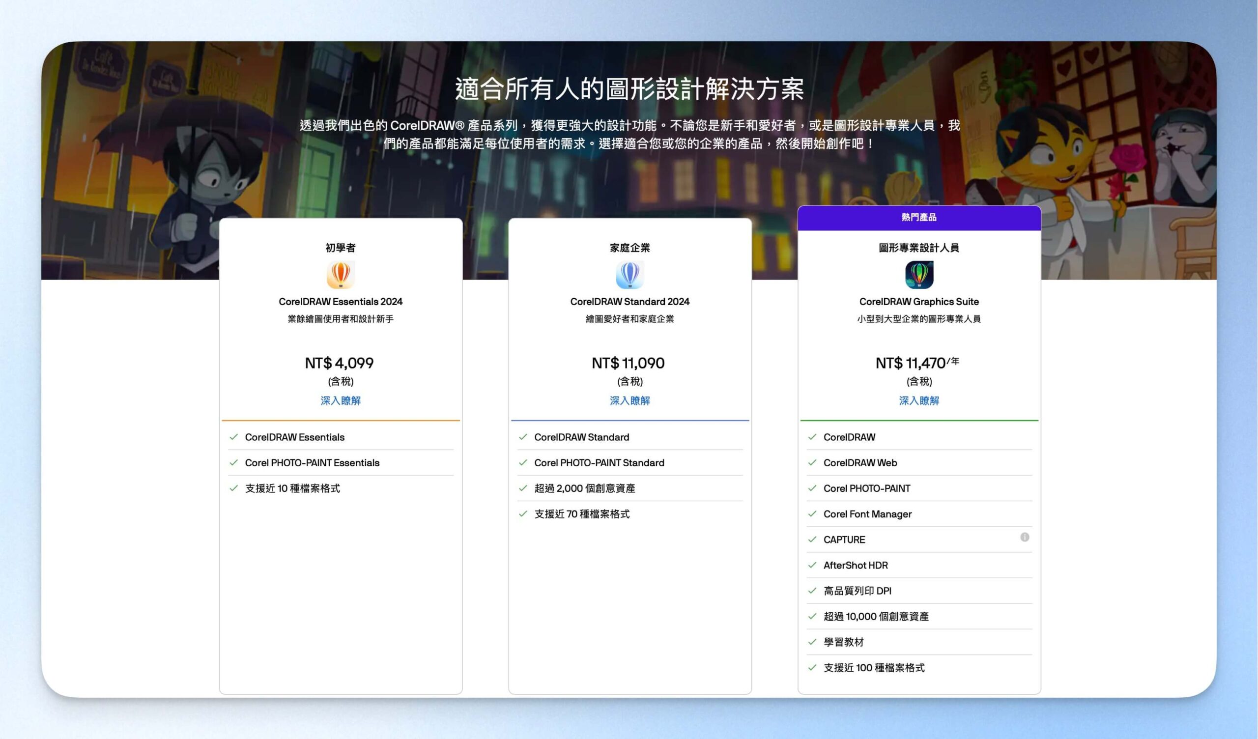Screen dimensions: 1258x739
Task: Click the CAPTURE feature row text
Action: [x=844, y=540]
